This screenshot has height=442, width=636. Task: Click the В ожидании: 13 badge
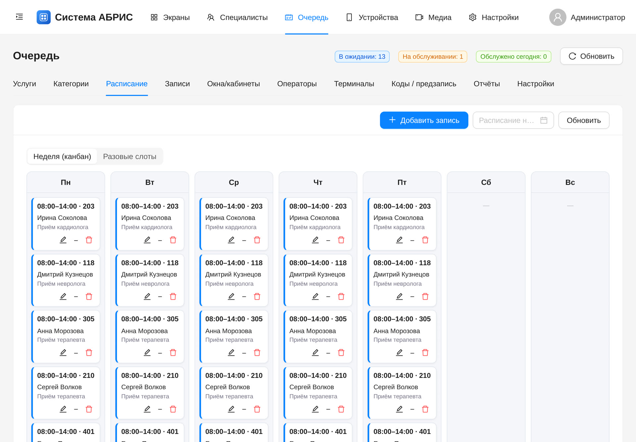362,57
